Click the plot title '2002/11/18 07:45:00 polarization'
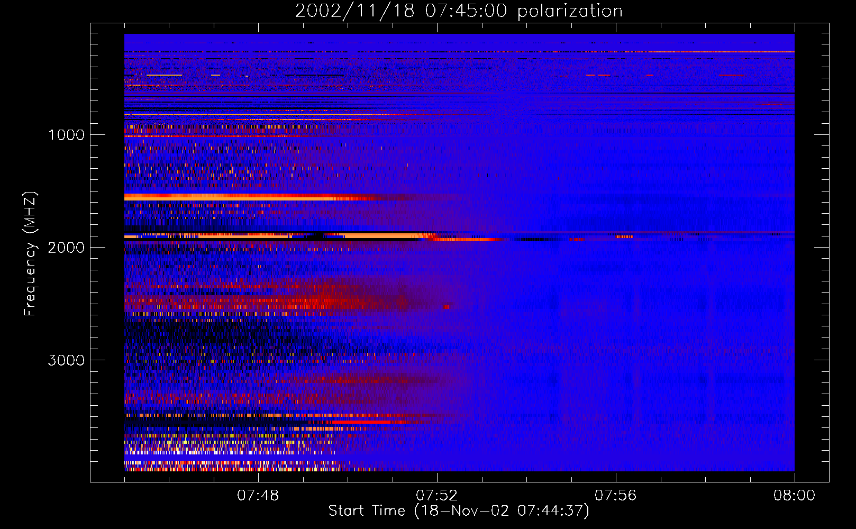Viewport: 856px width, 529px height. click(459, 11)
